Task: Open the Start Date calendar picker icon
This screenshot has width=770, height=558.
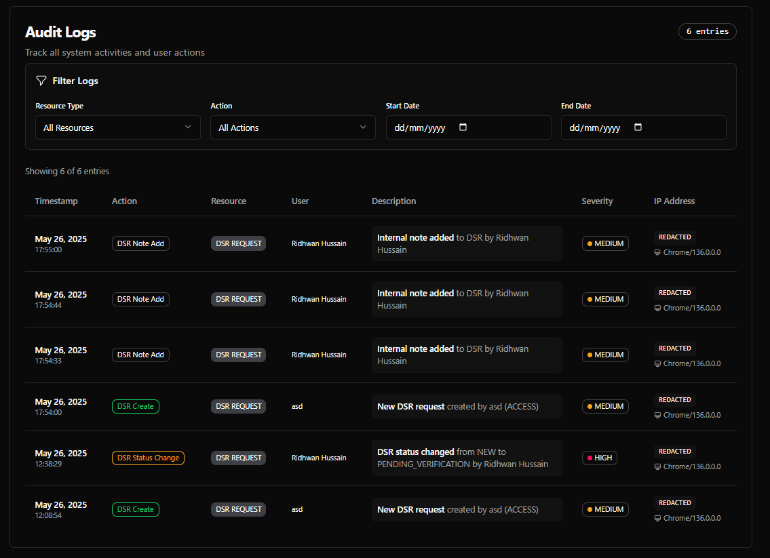Action: click(463, 127)
